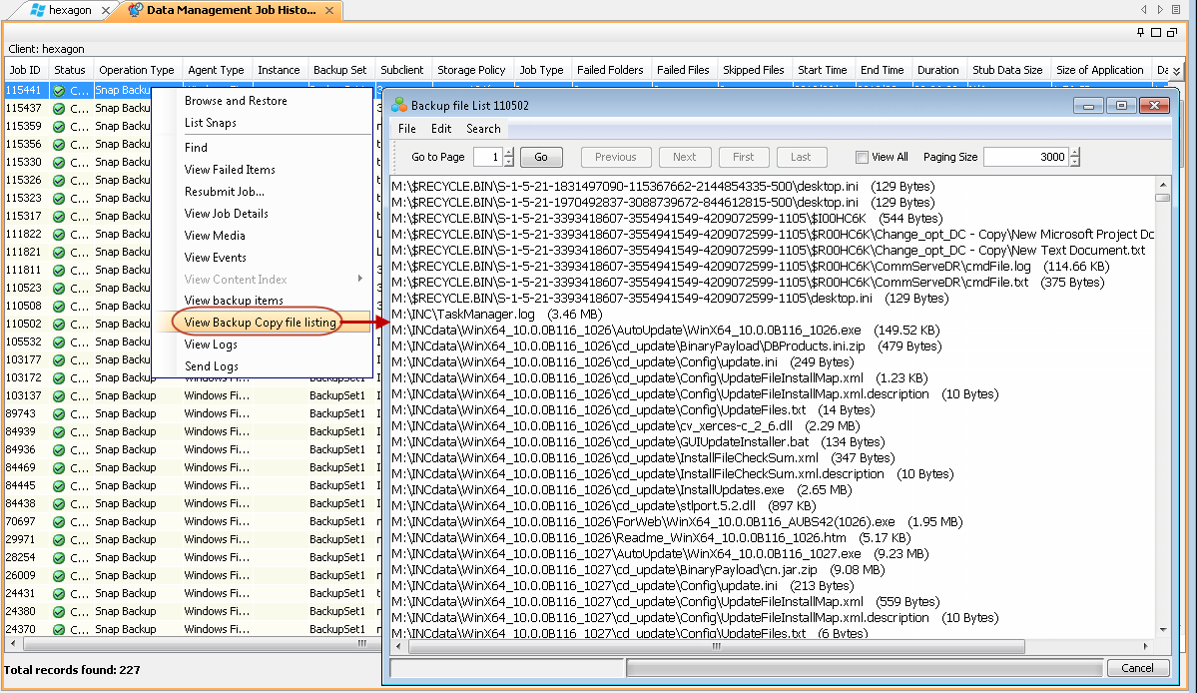Click the scroll-tabs-right arrow icon

(1158, 10)
